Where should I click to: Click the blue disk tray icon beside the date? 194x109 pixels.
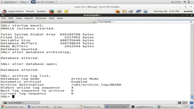(145, 12)
